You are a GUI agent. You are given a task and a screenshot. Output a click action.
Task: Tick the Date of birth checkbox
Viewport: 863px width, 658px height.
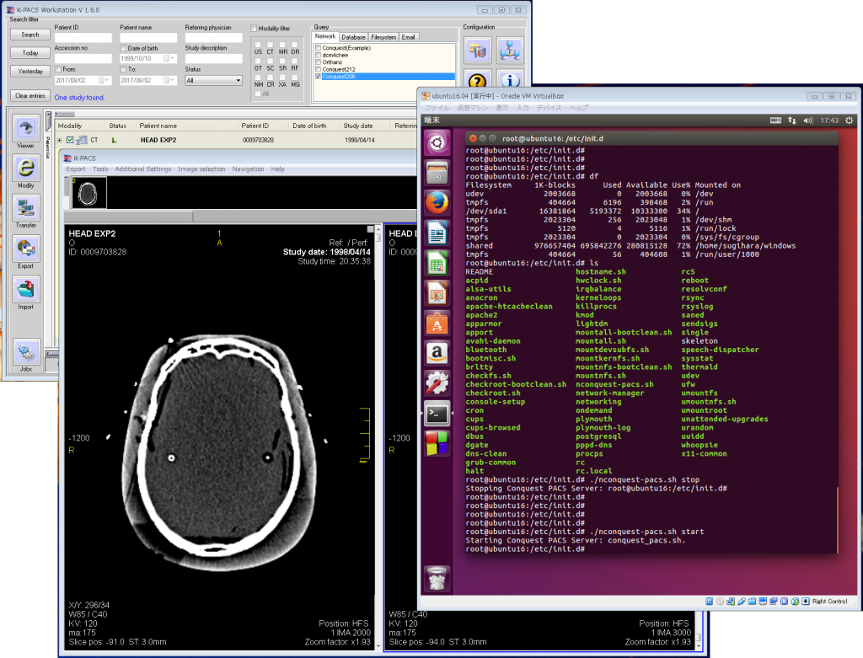point(123,48)
